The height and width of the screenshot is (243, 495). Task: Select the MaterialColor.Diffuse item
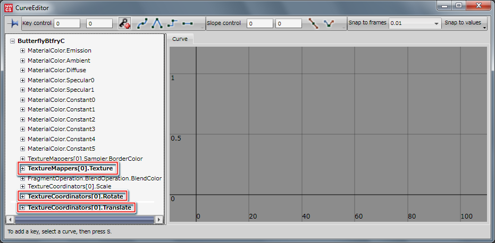(x=56, y=70)
